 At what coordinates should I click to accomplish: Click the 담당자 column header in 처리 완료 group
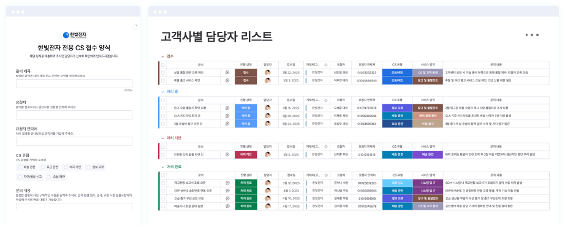point(267,175)
